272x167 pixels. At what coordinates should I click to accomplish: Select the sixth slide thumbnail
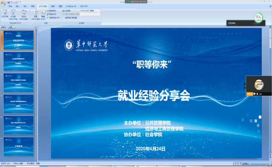[18, 147]
